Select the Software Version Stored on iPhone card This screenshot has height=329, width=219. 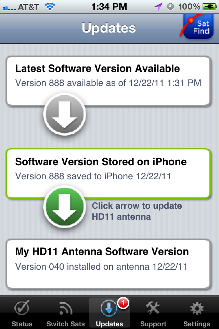pos(108,173)
